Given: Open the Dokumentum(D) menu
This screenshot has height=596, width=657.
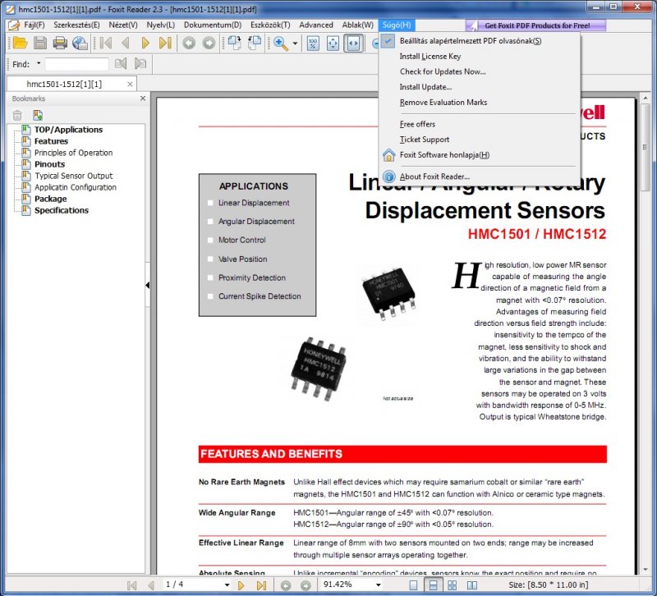Looking at the screenshot, I should (213, 25).
